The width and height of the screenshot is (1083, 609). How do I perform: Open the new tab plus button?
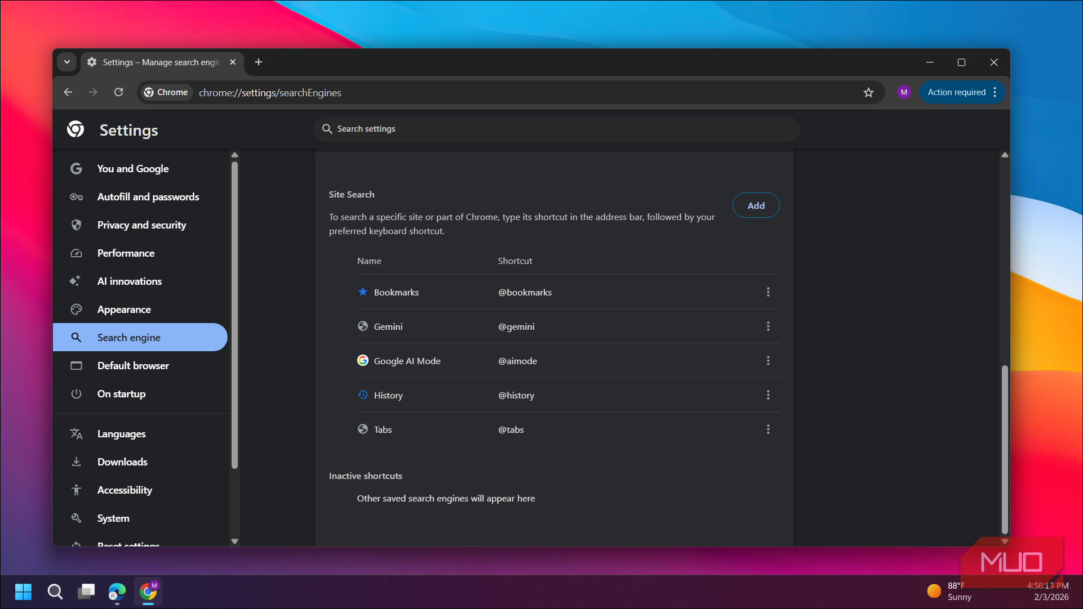point(259,62)
